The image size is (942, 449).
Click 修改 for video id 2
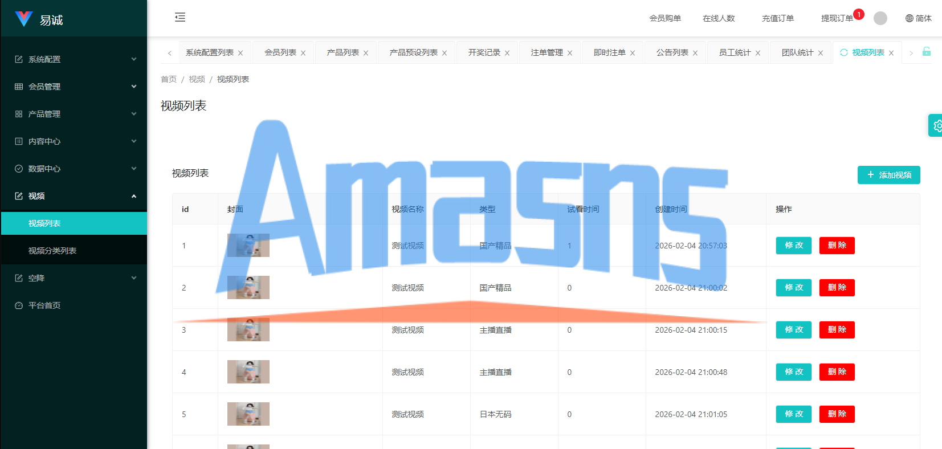click(x=794, y=288)
